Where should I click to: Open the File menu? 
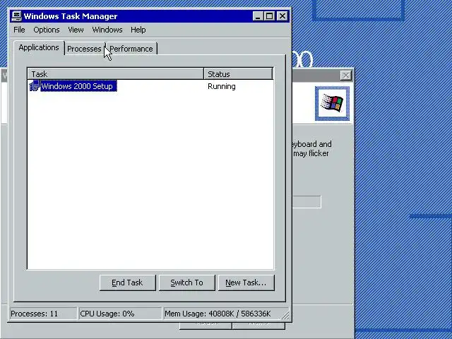click(x=19, y=30)
